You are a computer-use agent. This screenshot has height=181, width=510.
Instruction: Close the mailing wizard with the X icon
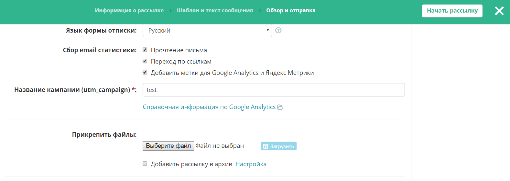coord(499,11)
